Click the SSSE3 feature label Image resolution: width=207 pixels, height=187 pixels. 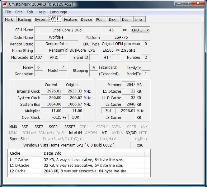point(70,127)
